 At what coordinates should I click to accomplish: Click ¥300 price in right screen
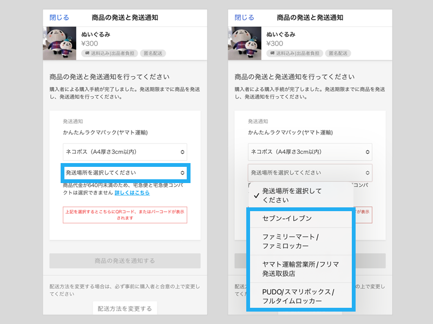pyautogui.click(x=274, y=44)
